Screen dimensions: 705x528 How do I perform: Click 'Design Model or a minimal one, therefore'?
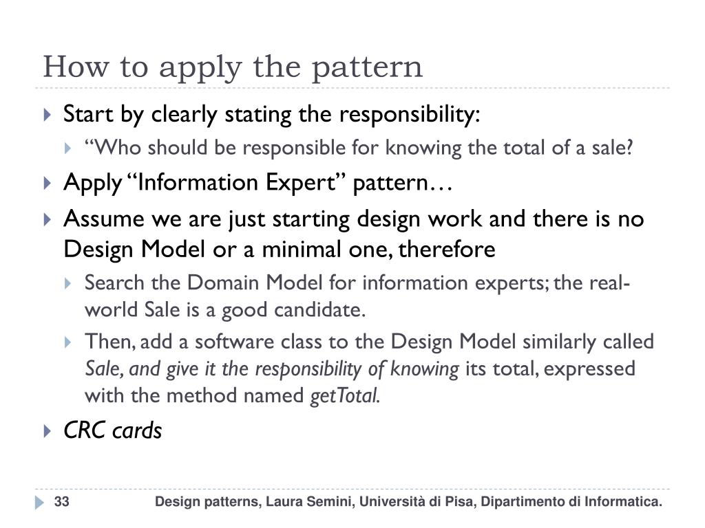(x=280, y=250)
